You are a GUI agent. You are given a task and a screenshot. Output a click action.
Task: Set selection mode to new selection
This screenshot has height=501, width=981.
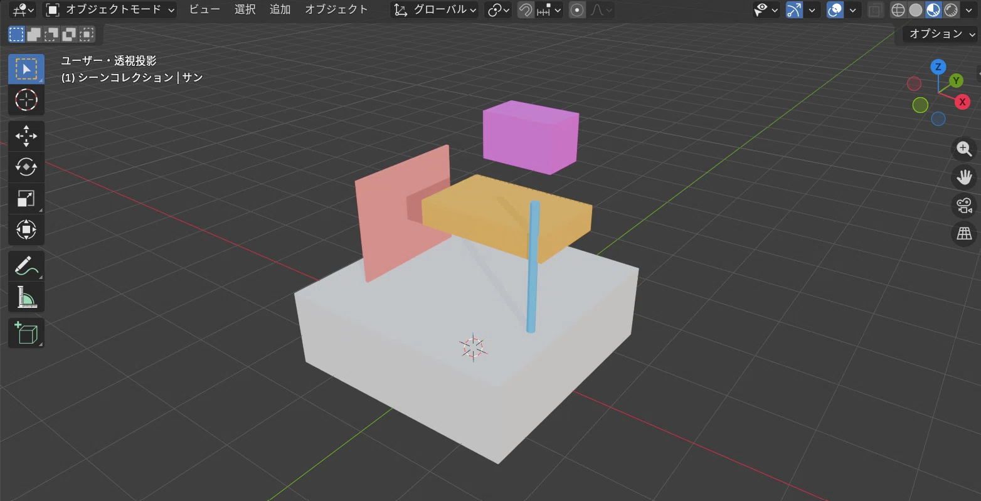(x=16, y=34)
